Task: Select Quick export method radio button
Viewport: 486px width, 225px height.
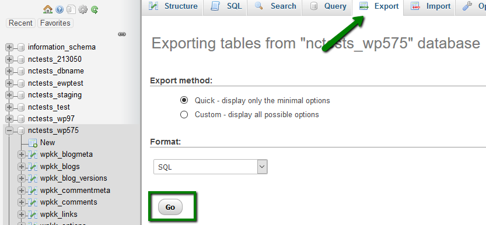Action: [184, 100]
